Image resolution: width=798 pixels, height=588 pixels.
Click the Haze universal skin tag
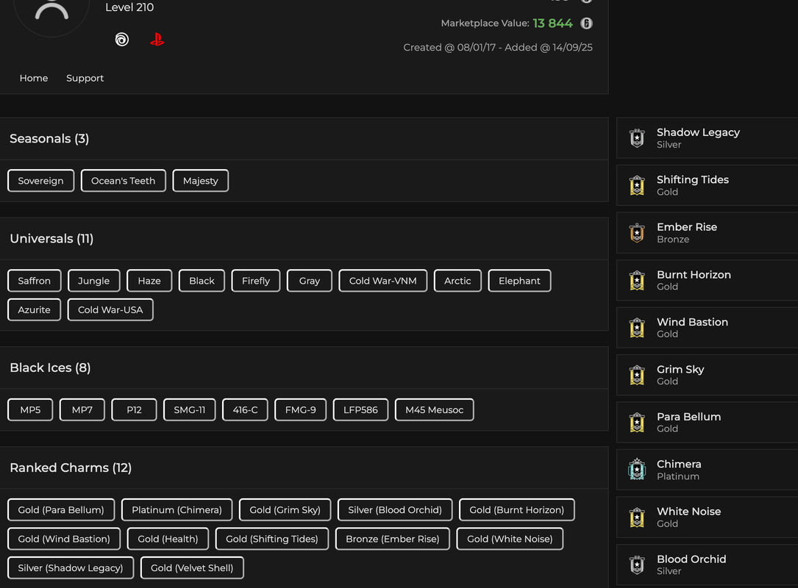pos(149,281)
